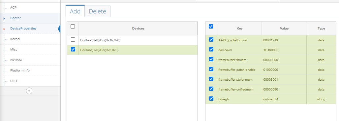Select the framebuffer-fbmem key cell
339x121 pixels.
[x=239, y=60]
